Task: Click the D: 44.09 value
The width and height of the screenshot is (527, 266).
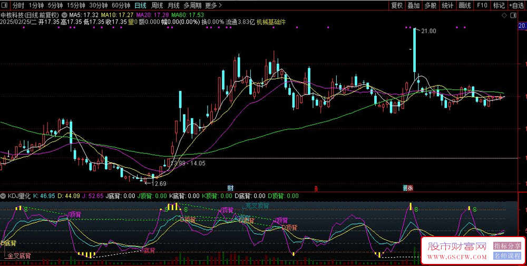Action: [69, 196]
